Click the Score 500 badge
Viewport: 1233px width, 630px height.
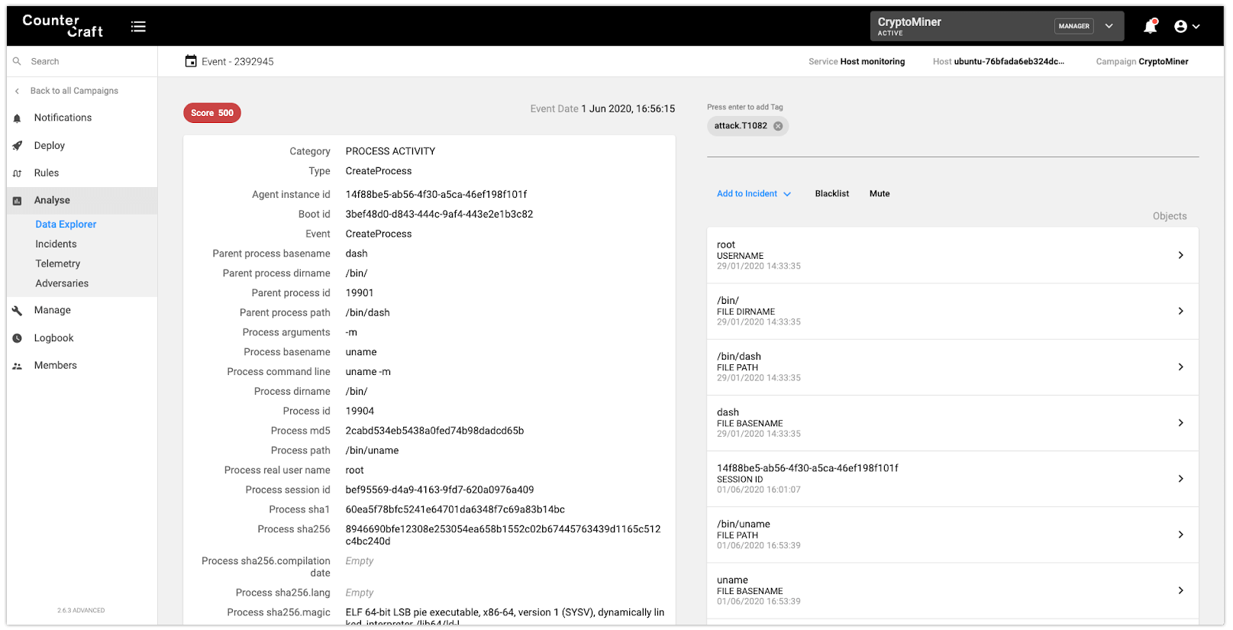[x=212, y=113]
